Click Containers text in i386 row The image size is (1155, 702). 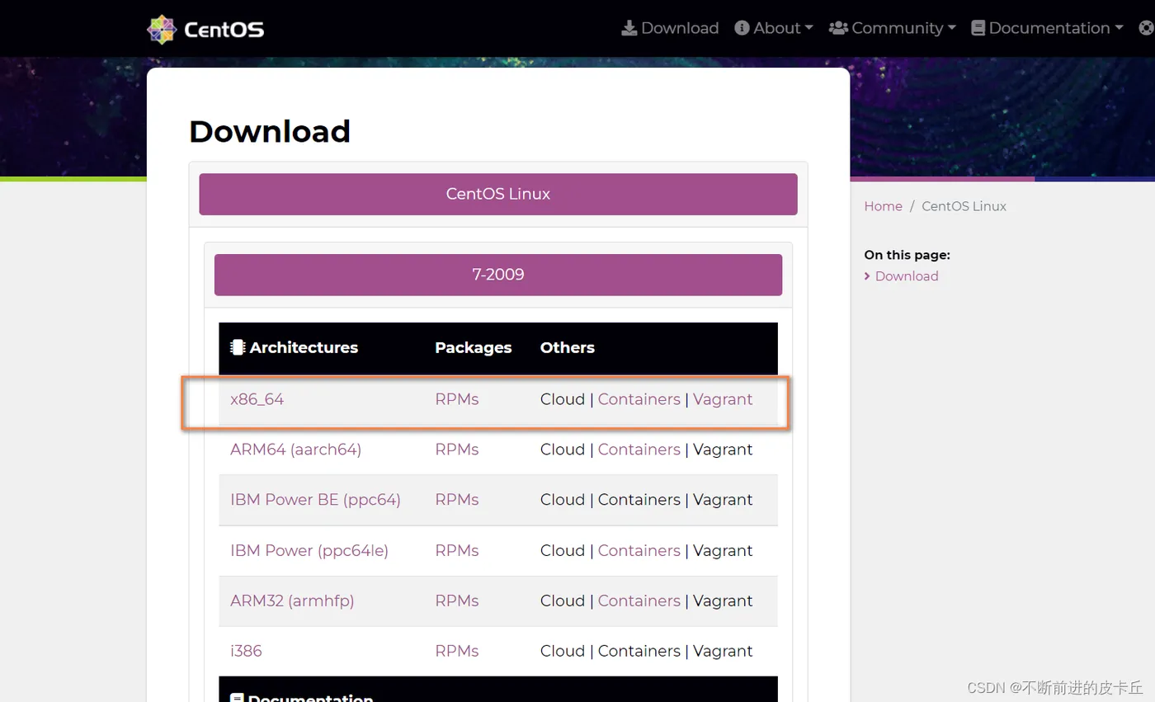[639, 651]
